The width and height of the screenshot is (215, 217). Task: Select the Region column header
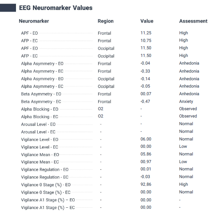click(106, 21)
